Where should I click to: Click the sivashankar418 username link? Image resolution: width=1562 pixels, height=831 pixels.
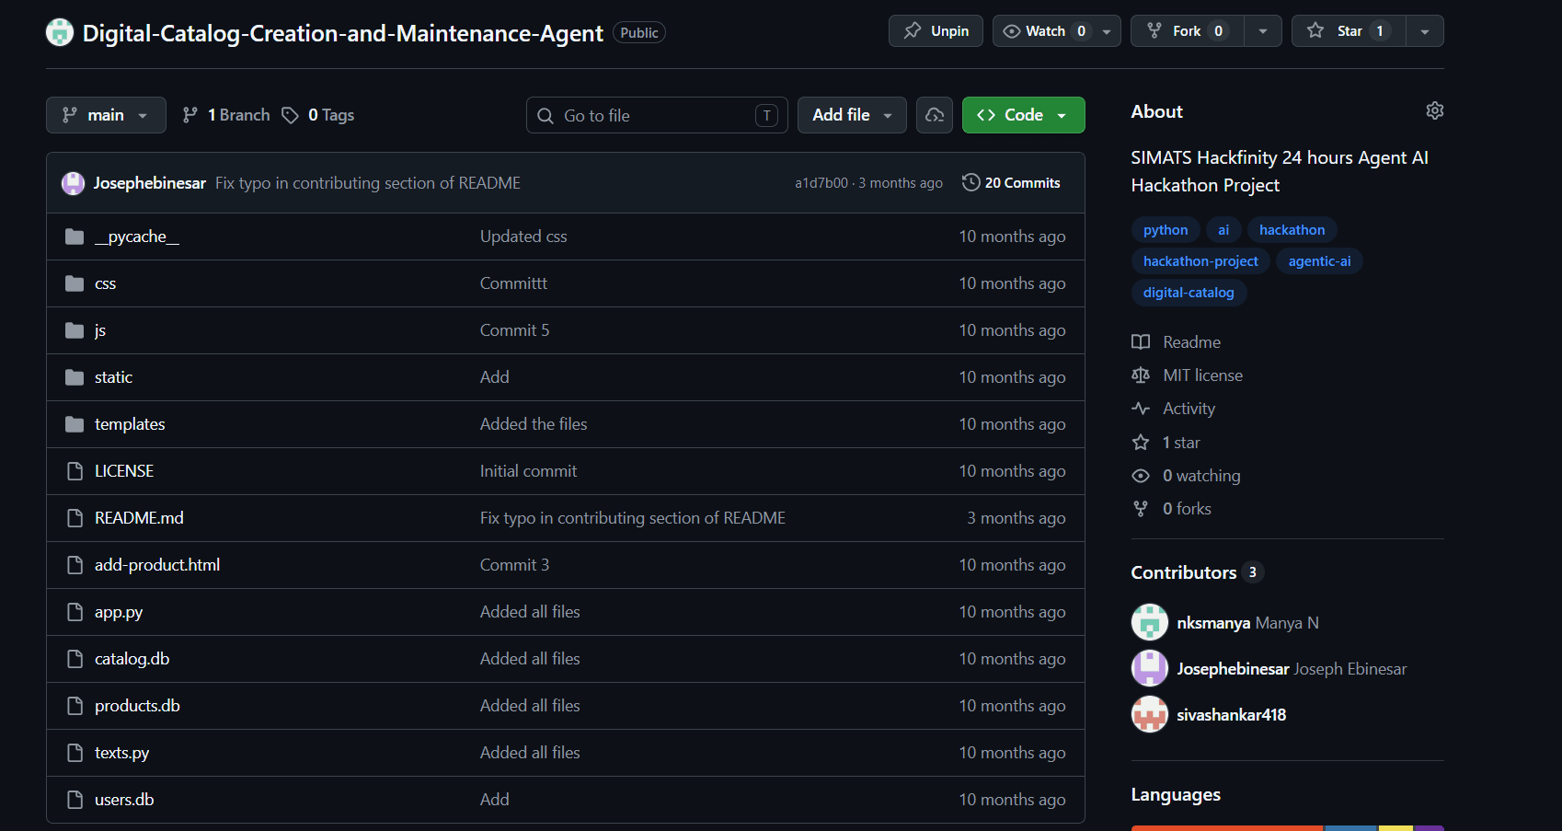(x=1232, y=715)
